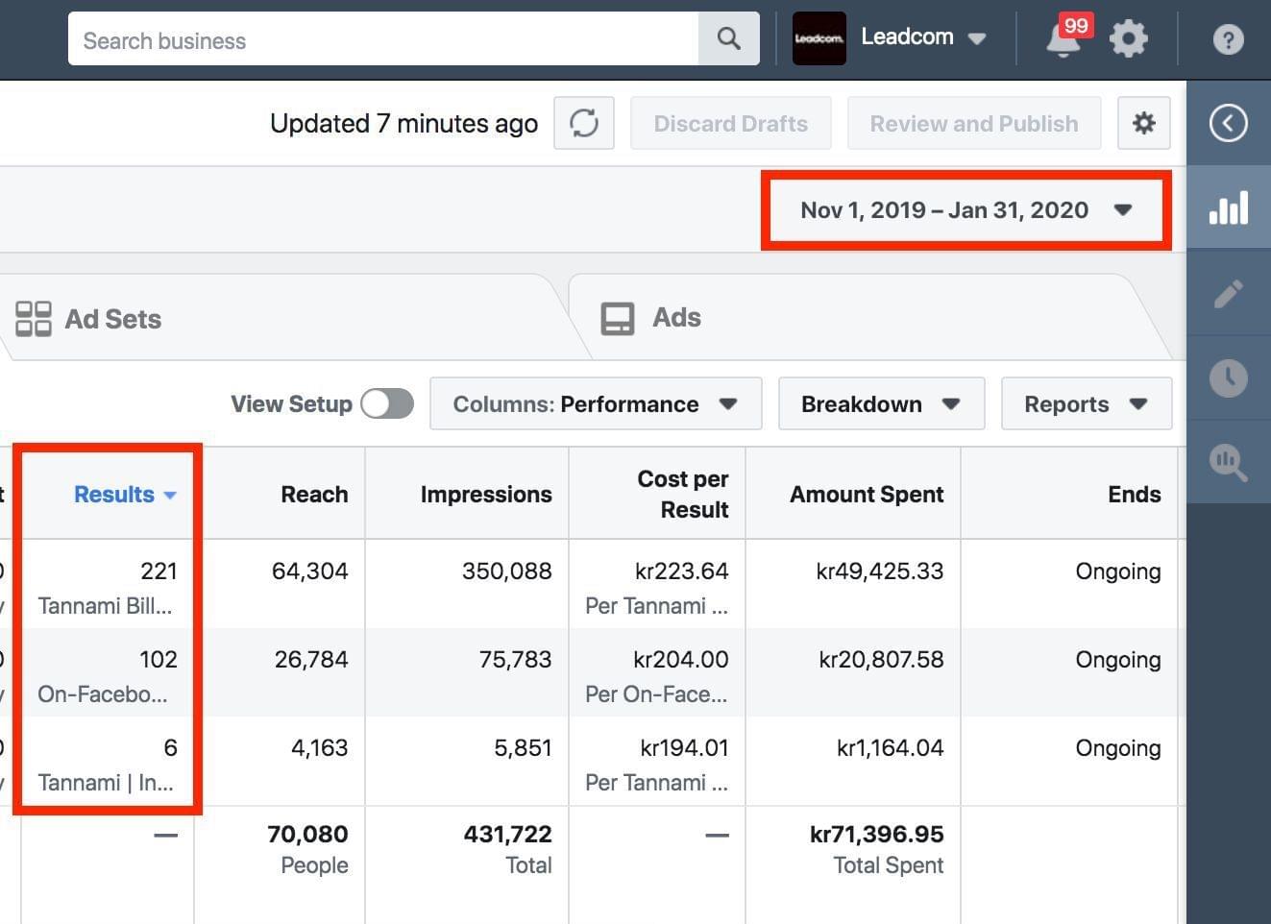Screen dimensions: 1271x924
Task: Collapse side panel with left chevron icon
Action: pyautogui.click(x=1229, y=123)
